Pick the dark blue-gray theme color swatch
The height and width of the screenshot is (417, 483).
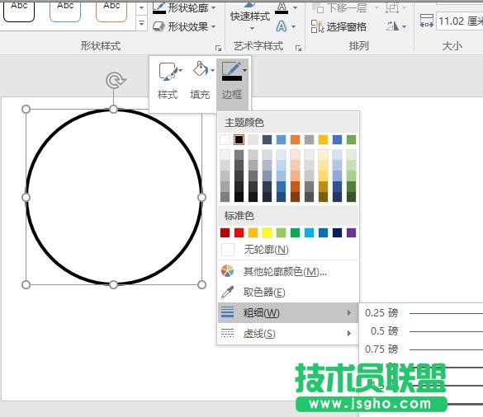(x=267, y=139)
